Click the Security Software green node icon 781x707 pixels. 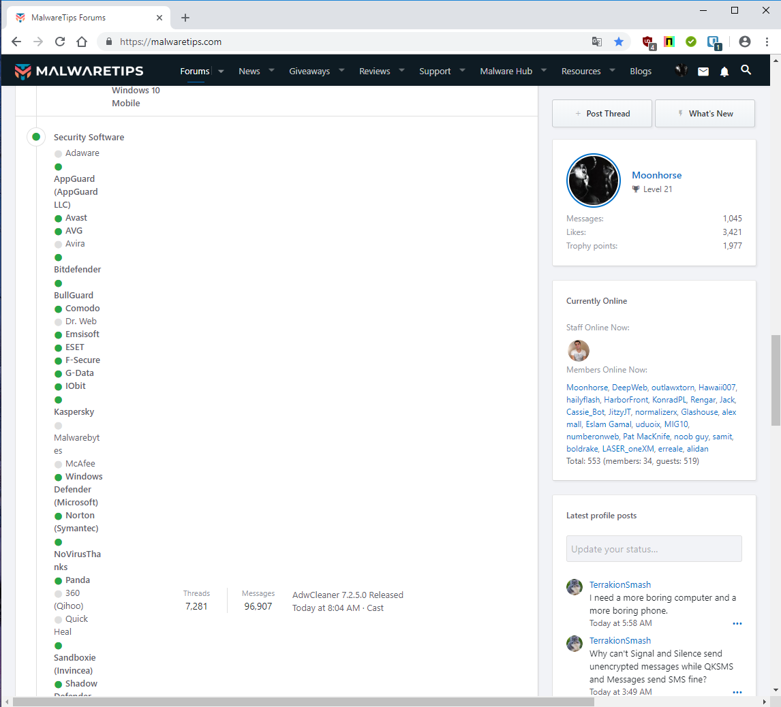tap(36, 136)
